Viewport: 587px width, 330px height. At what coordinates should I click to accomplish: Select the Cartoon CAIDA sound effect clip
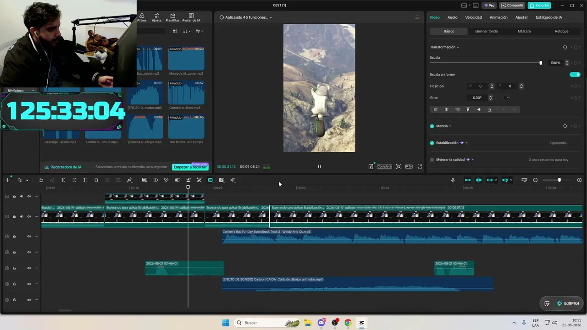(357, 283)
